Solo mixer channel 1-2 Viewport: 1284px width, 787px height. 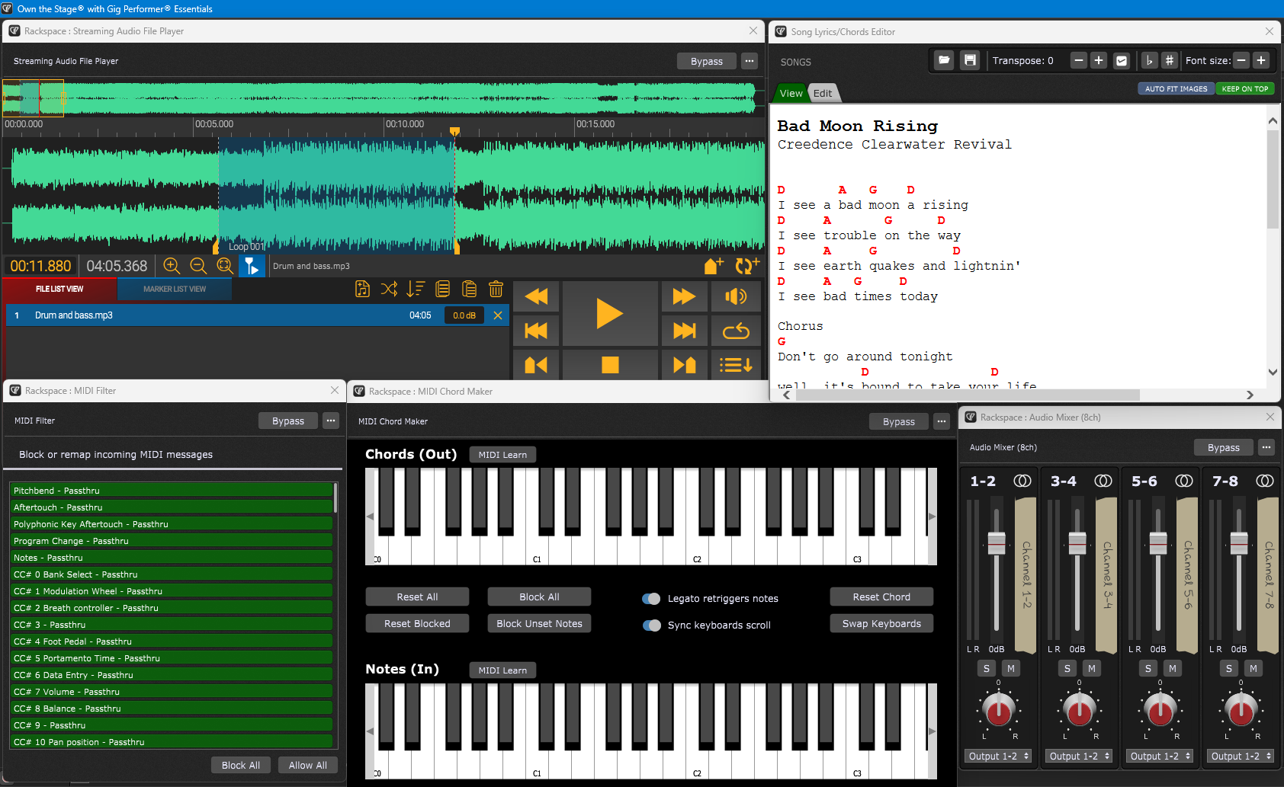click(987, 668)
